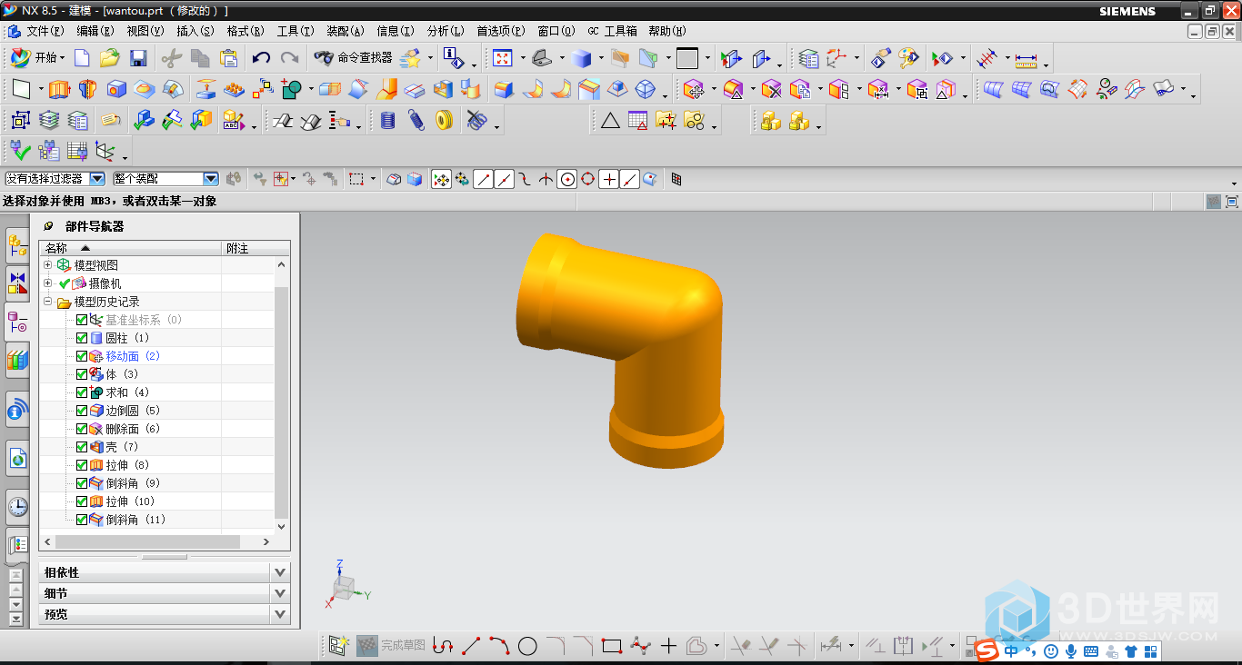Open the 文件(F) menu
Viewport: 1242px width, 665px height.
point(45,31)
